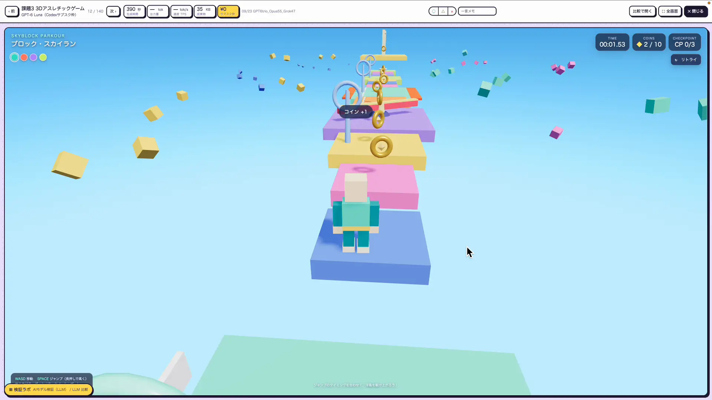Open comparison view via 比較で開く
This screenshot has height=400, width=712.
point(642,11)
